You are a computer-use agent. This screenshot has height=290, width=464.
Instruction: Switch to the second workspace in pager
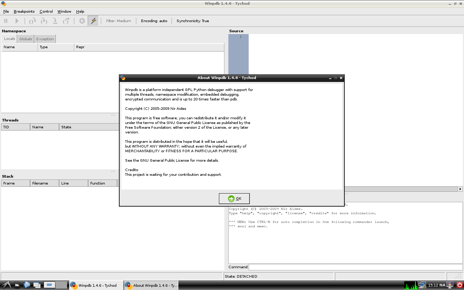62,285
